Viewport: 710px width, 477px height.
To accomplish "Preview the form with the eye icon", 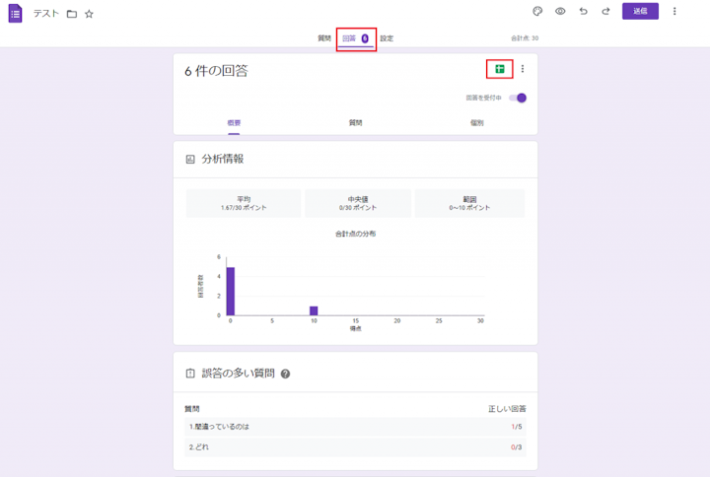I will tap(560, 12).
